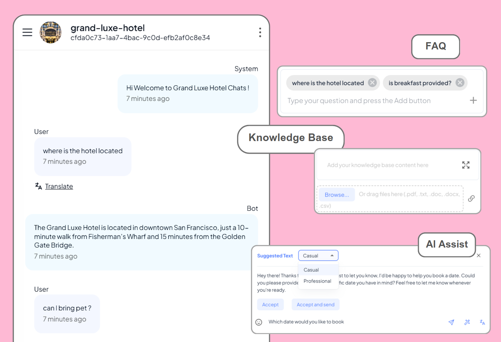Open the three-dot options menu
501x342 pixels.
(x=260, y=32)
